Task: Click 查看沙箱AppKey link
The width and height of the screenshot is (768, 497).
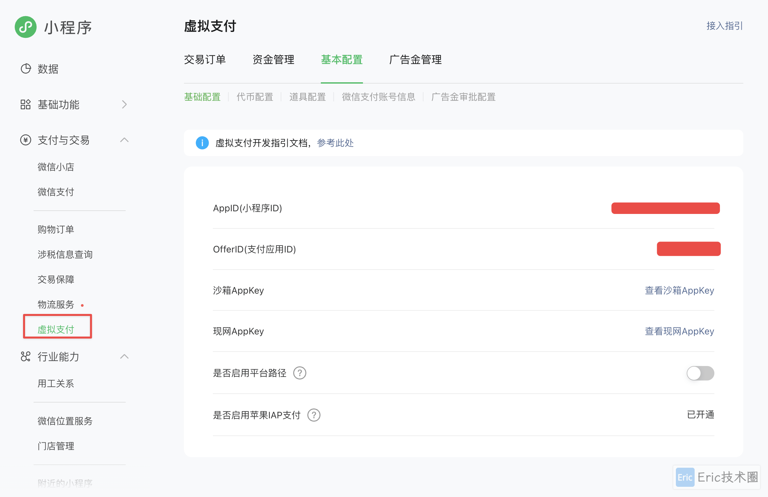Action: 679,290
